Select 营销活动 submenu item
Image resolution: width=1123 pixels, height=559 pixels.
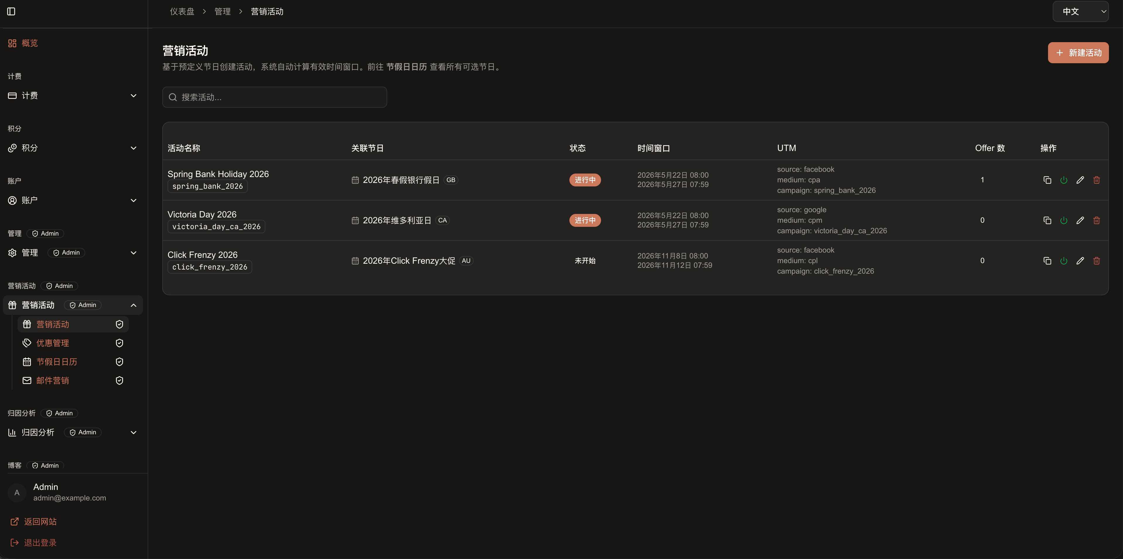pos(73,324)
